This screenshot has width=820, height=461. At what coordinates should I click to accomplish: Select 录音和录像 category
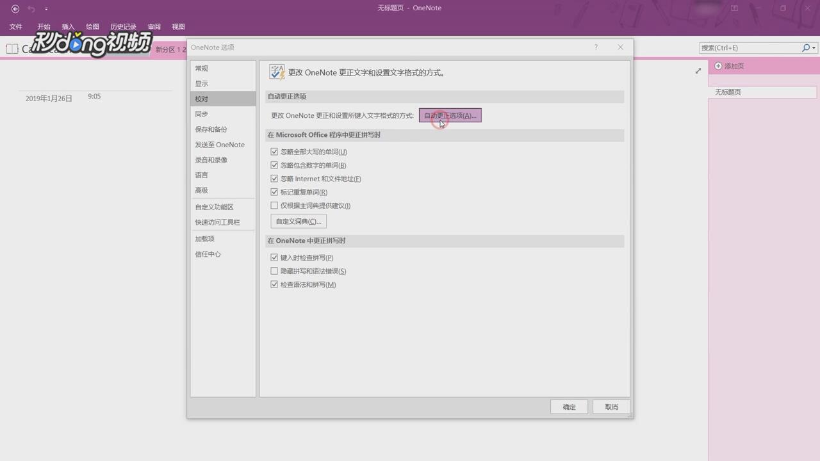[x=223, y=160]
